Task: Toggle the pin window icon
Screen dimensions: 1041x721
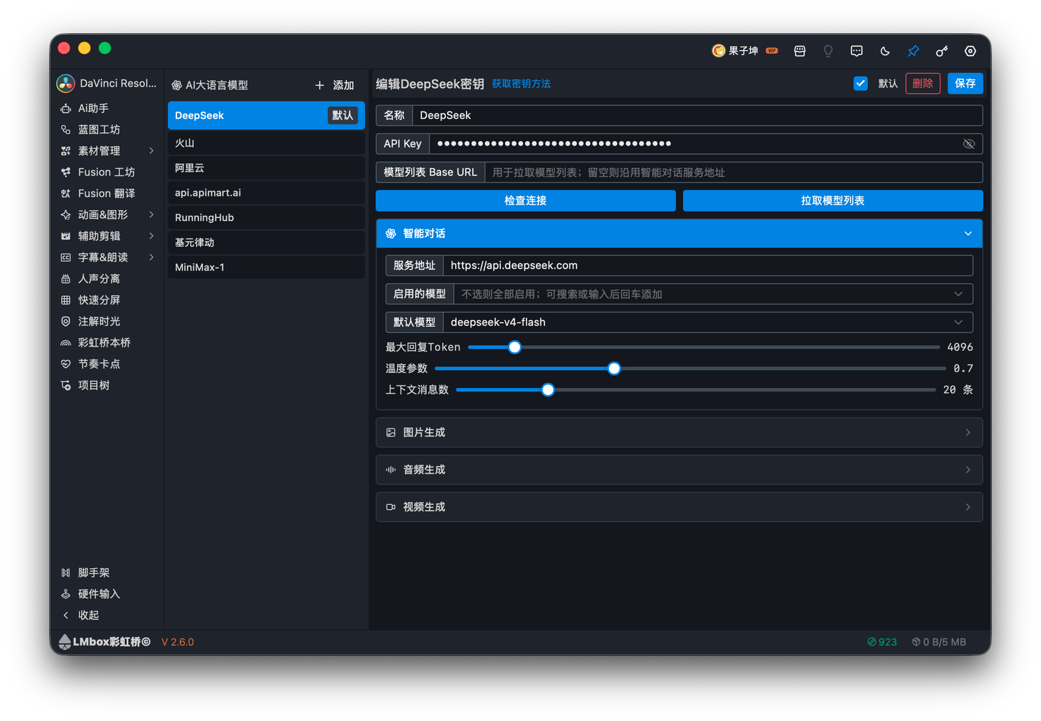Action: pos(913,51)
